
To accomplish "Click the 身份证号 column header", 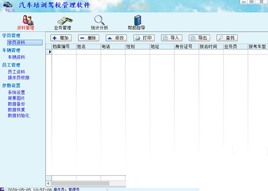I will tap(187, 47).
